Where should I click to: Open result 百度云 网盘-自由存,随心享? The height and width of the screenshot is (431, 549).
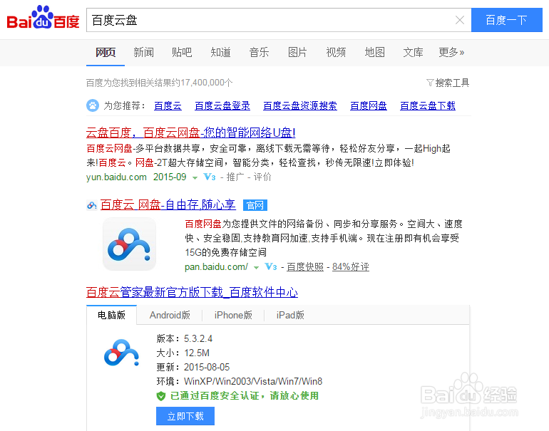(x=168, y=204)
